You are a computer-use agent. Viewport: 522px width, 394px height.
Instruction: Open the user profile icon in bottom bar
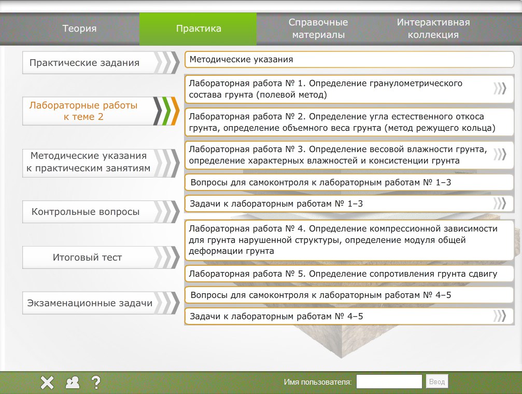click(72, 383)
